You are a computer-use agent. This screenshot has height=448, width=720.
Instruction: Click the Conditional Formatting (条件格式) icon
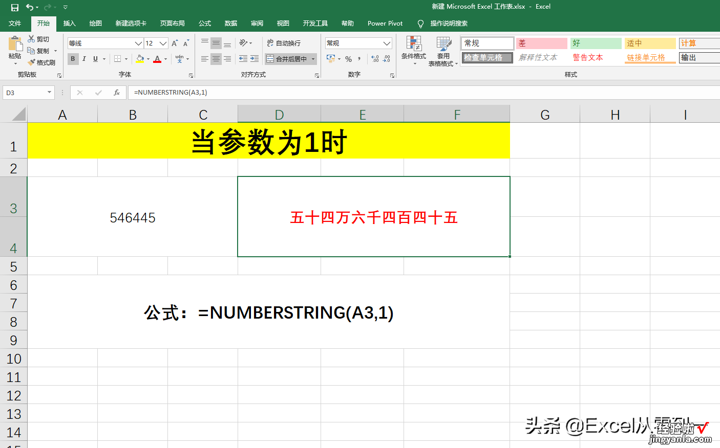coord(414,43)
